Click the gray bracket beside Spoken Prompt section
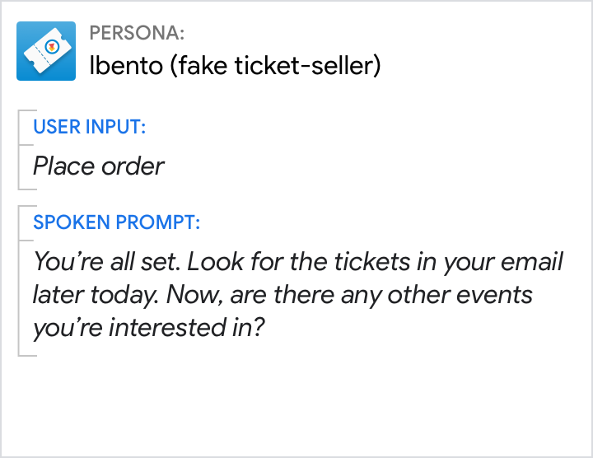The height and width of the screenshot is (458, 593). (x=20, y=280)
